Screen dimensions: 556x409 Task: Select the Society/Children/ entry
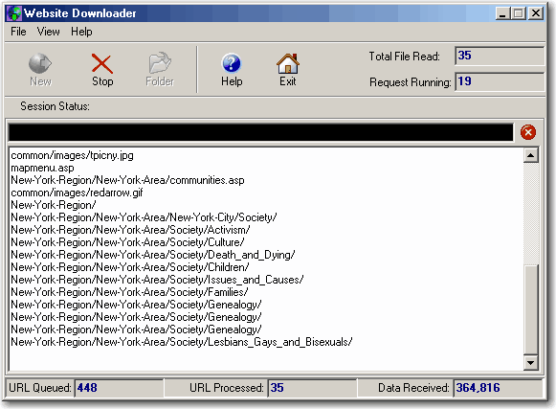[130, 267]
